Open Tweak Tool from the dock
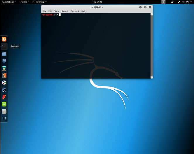The height and width of the screenshot is (154, 194). pyautogui.click(x=4, y=111)
